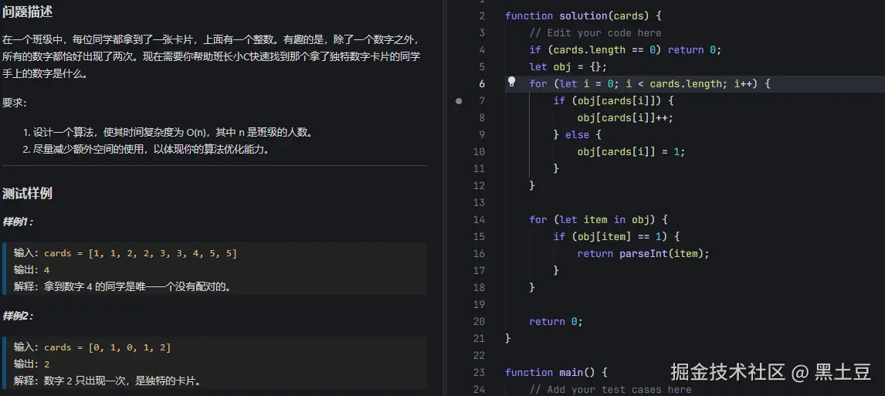Viewport: 885px width, 396px height.
Task: Click the 输出: 2 line in sample 2
Action: coord(32,364)
